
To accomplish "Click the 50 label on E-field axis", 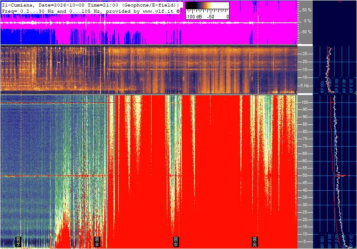I will point(304,175).
